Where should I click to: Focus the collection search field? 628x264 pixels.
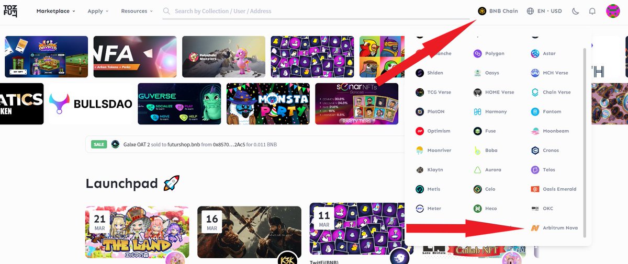click(316, 11)
